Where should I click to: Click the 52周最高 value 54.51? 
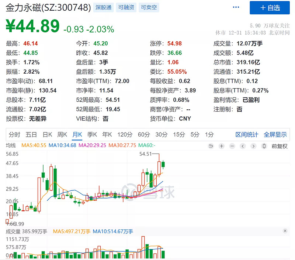point(113,100)
